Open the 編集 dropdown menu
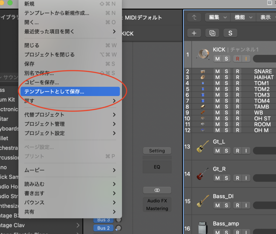The width and height of the screenshot is (276, 234). click(x=217, y=17)
